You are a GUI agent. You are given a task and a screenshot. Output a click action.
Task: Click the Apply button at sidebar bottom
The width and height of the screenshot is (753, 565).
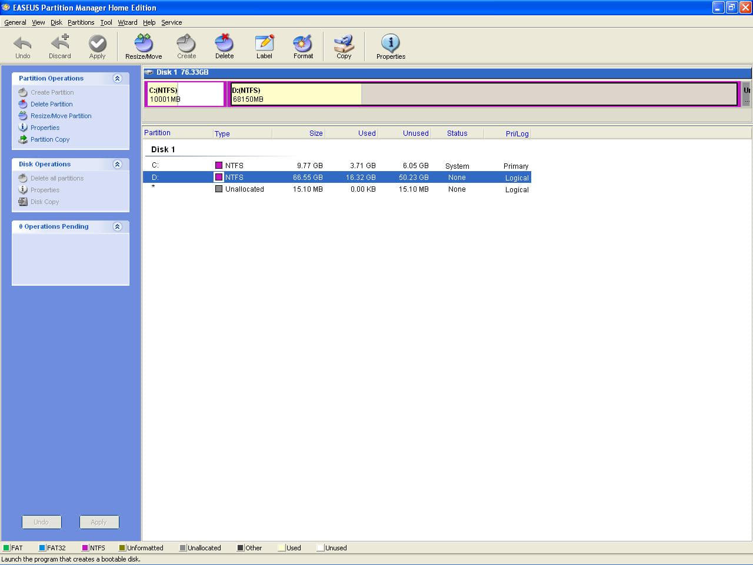(x=99, y=522)
